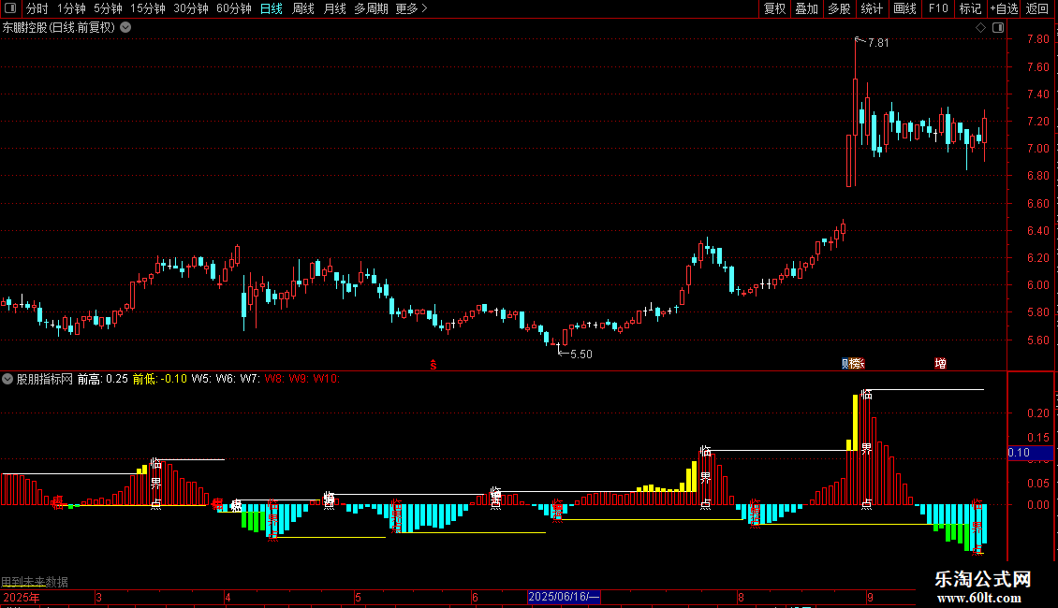This screenshot has height=608, width=1058.
Task: Click the 6.00 price axis label
Action: 1038,285
